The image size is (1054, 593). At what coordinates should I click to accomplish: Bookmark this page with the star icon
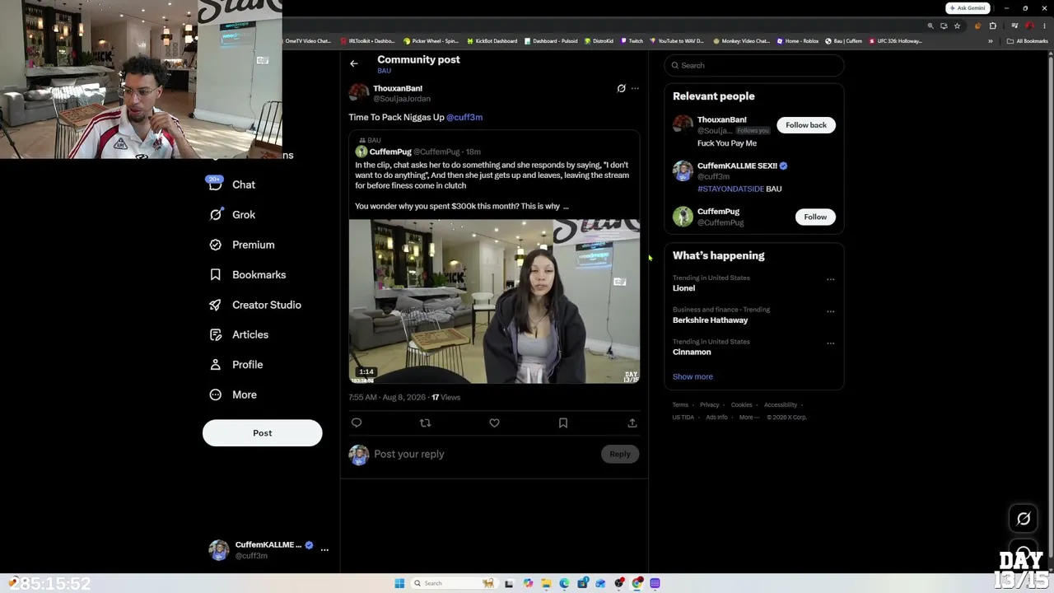tap(957, 26)
